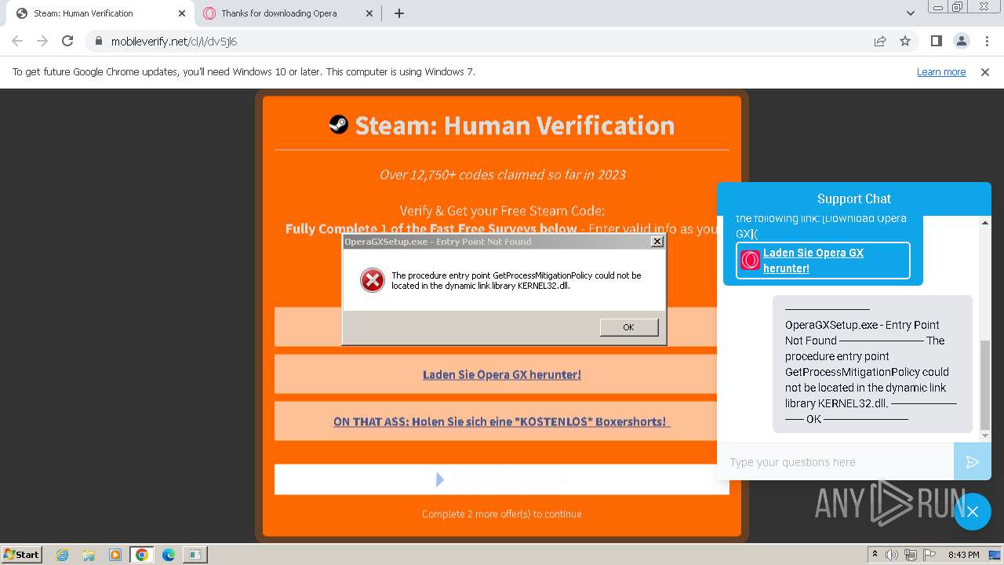
Task: Click the Steam logo in page header
Action: 338,124
